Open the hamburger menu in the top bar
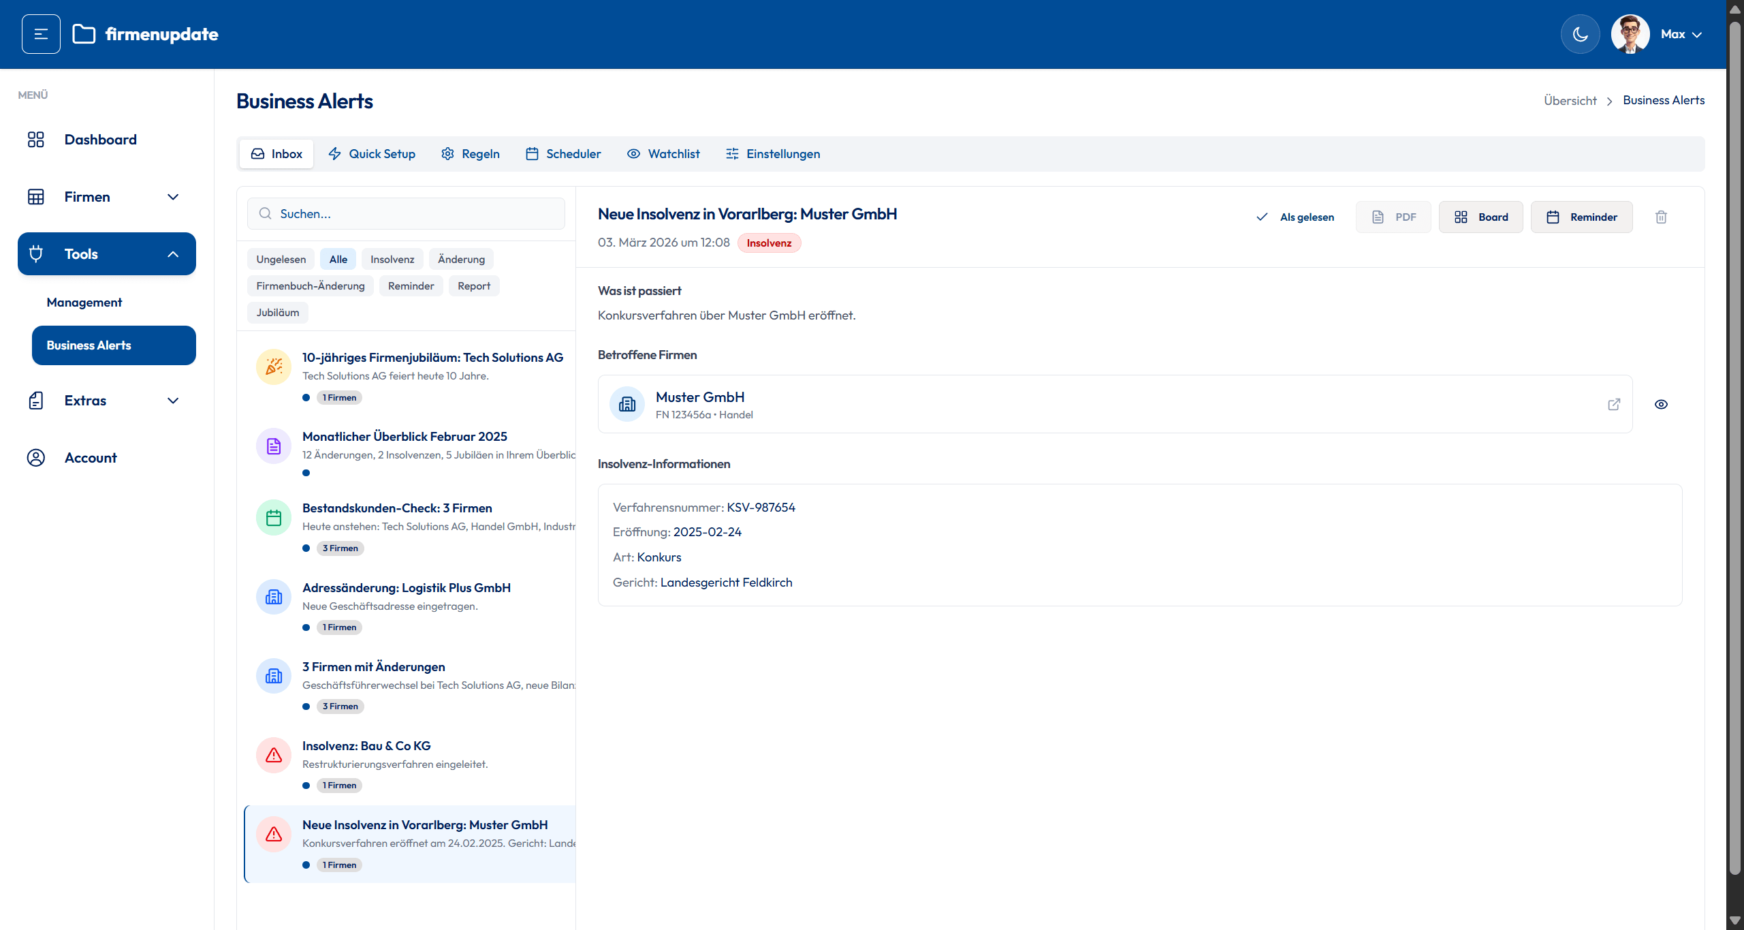Viewport: 1744px width, 930px height. coord(41,33)
